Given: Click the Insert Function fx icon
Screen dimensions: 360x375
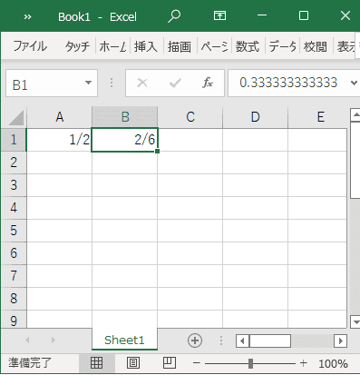Looking at the screenshot, I should [x=208, y=83].
